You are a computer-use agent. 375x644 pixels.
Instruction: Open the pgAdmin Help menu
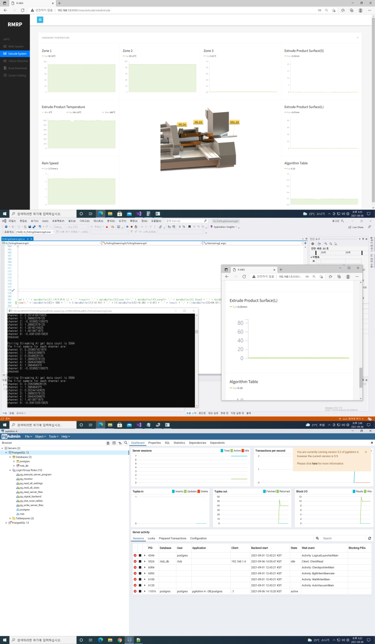coord(65,436)
